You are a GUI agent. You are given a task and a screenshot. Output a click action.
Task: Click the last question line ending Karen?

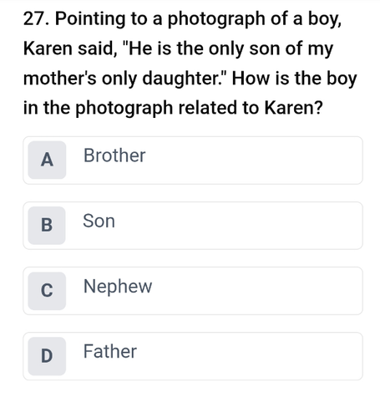tap(173, 108)
